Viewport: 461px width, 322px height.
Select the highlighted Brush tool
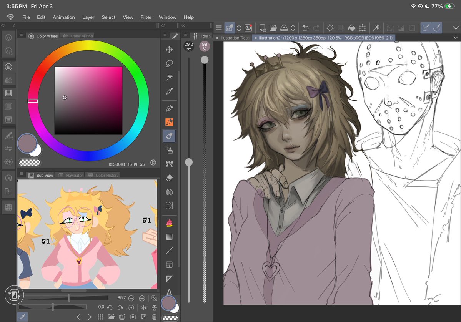tap(169, 136)
